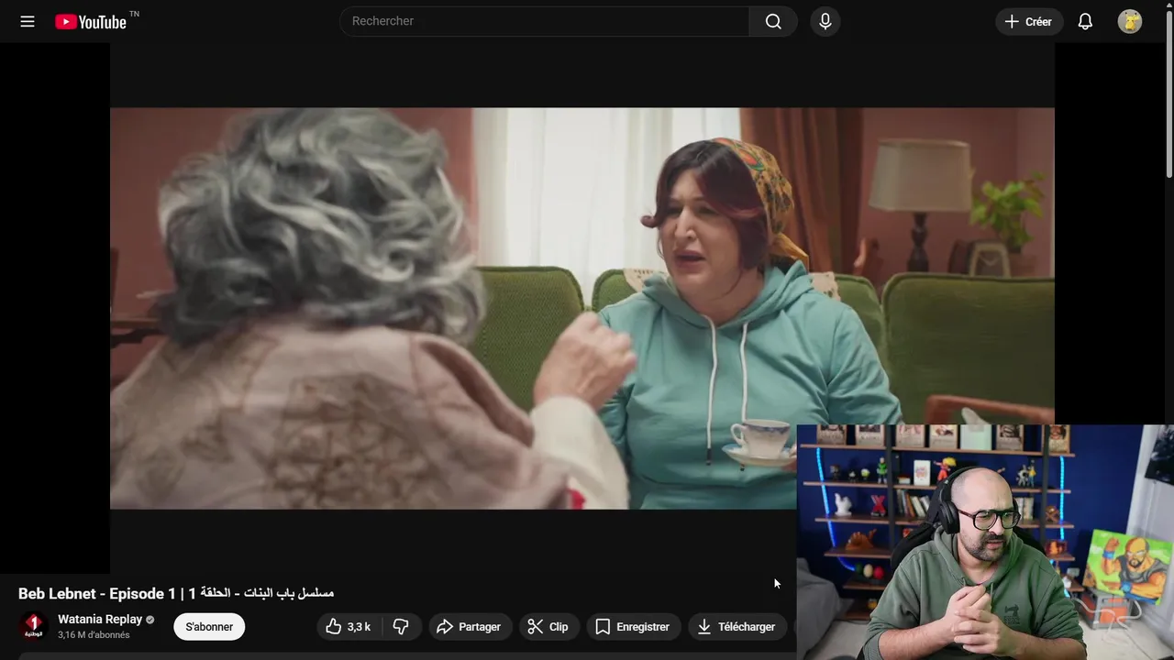The width and height of the screenshot is (1174, 660).
Task: Focus the Rechercher search field
Action: (x=545, y=21)
